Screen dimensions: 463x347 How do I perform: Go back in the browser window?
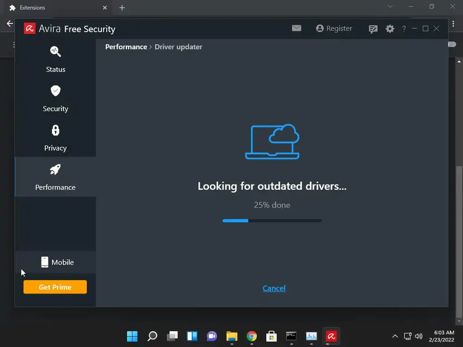(x=10, y=23)
